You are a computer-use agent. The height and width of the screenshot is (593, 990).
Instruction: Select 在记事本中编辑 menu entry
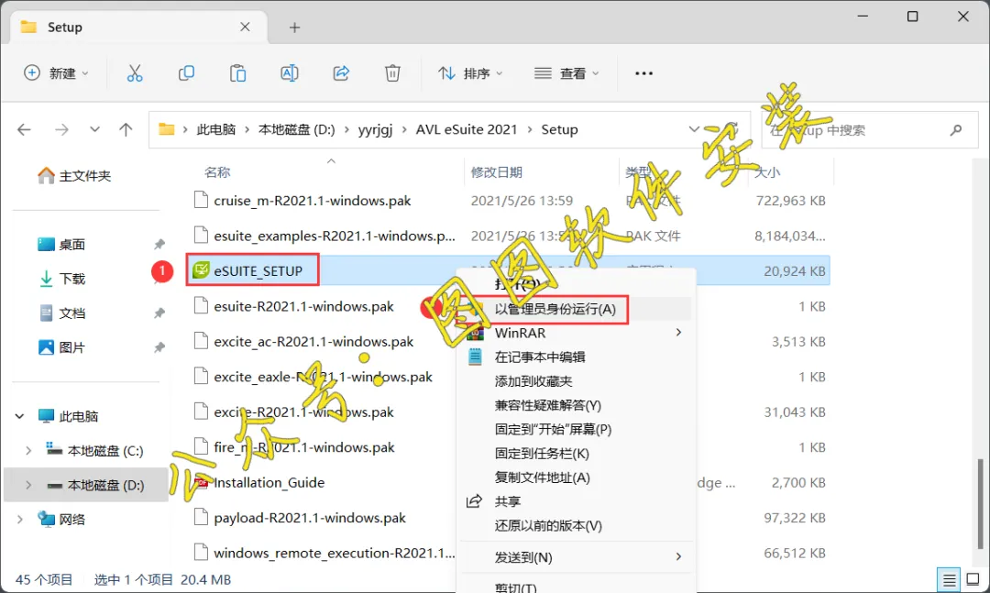coord(576,357)
